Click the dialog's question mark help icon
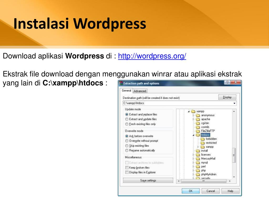Screen dimensions: 269x202 227,82
